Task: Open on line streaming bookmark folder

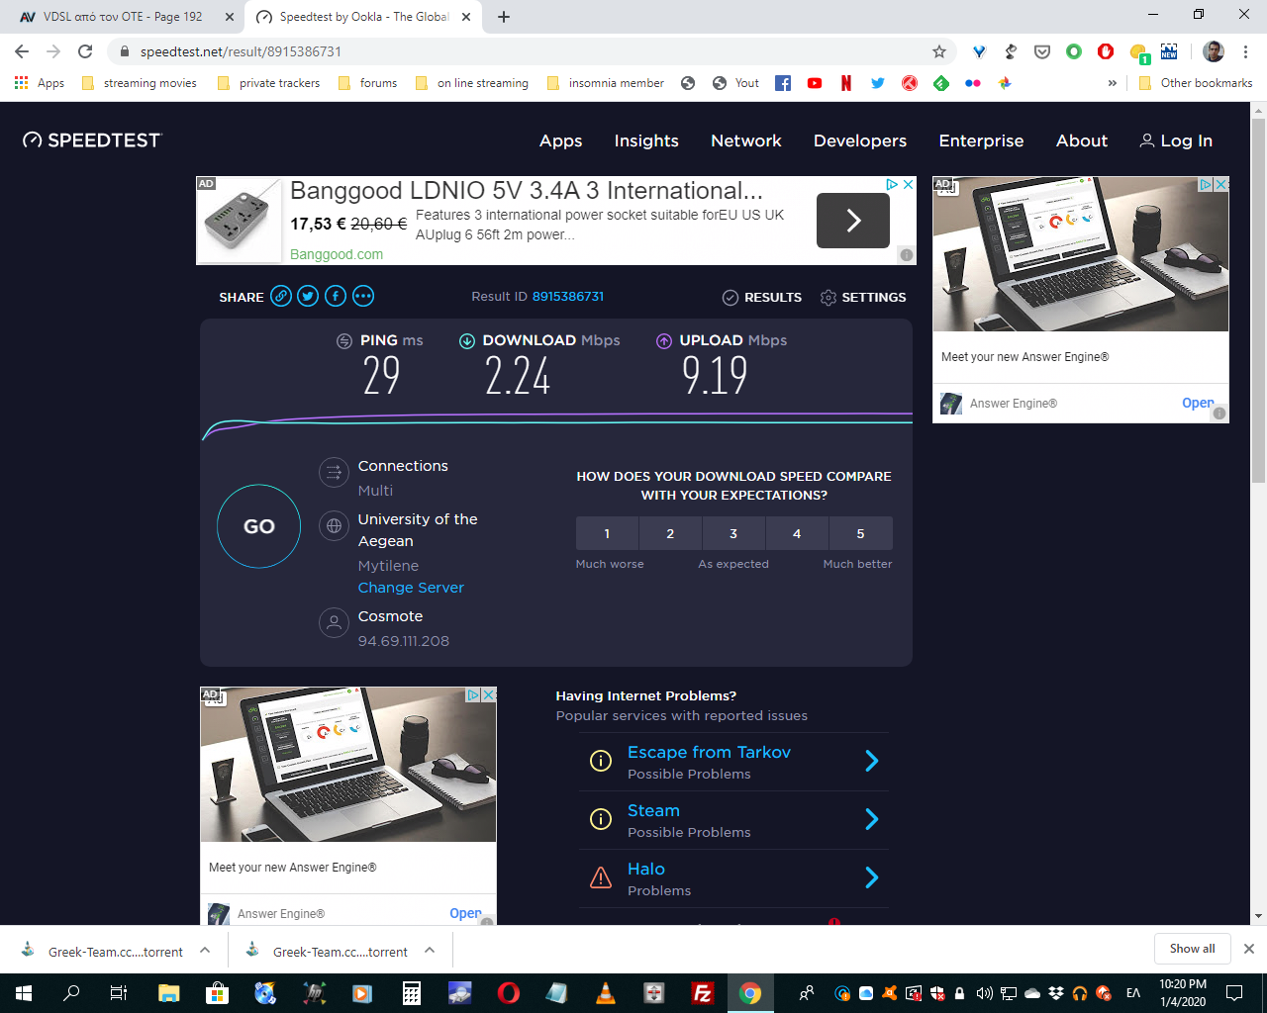Action: click(472, 83)
